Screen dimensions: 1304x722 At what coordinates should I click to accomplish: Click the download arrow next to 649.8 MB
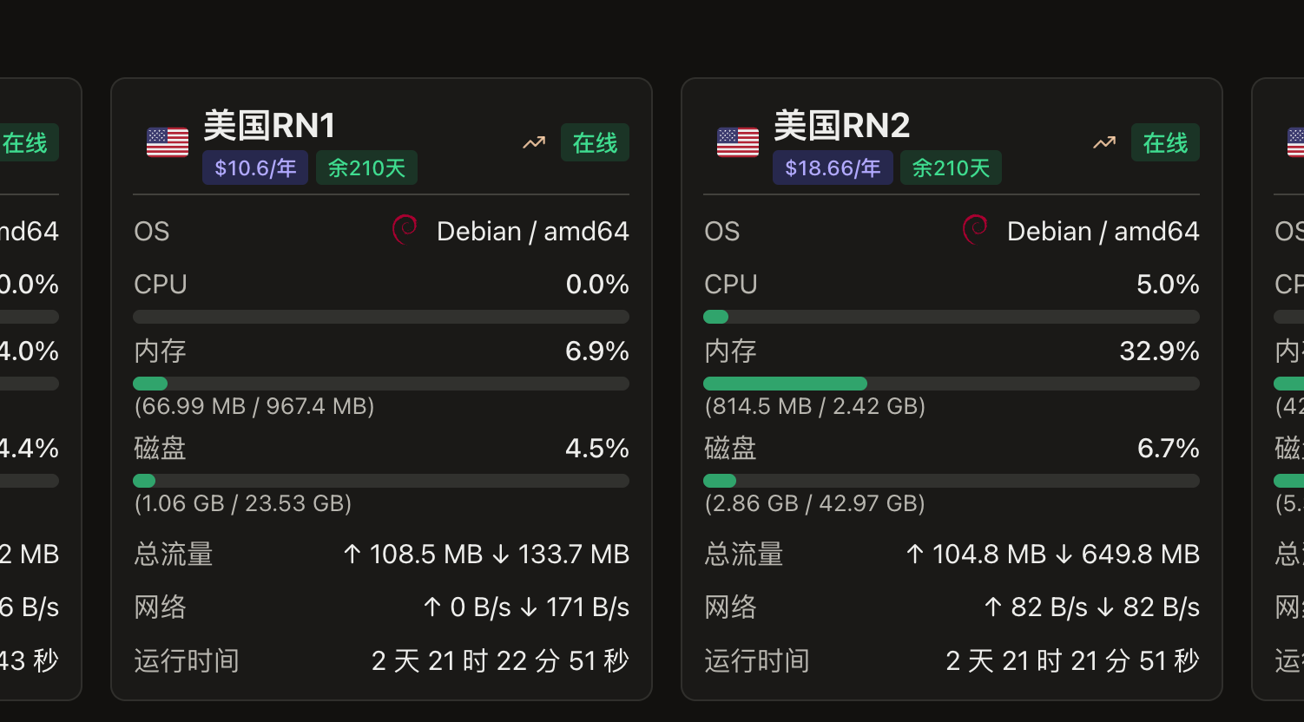(x=1064, y=554)
